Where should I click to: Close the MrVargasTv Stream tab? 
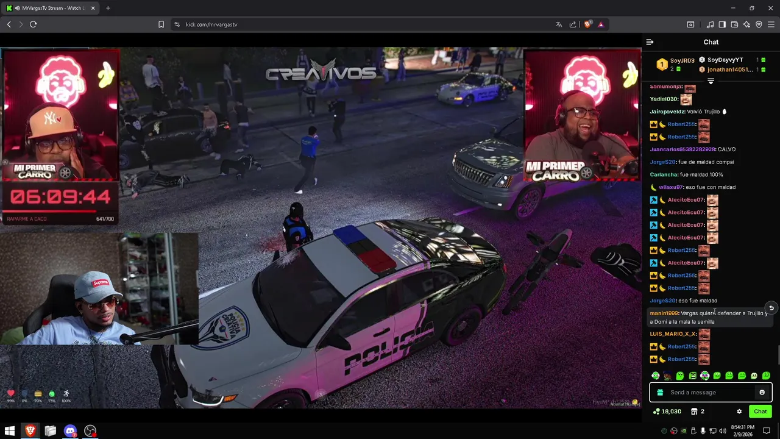(93, 8)
